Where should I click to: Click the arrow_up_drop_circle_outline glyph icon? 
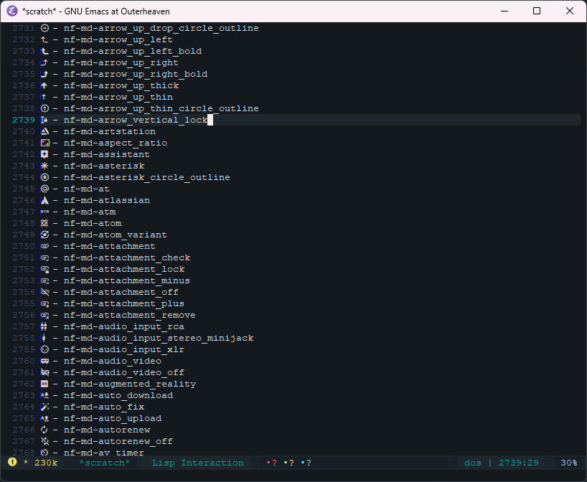44,28
